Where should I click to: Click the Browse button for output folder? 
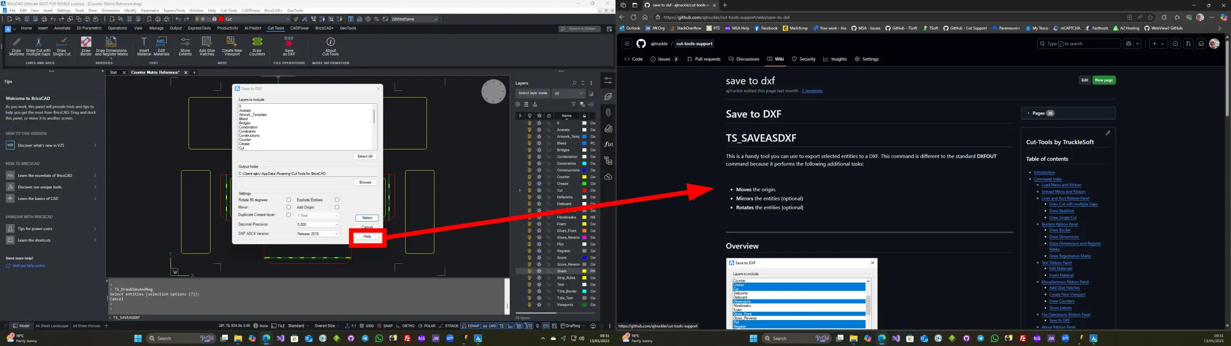point(365,183)
